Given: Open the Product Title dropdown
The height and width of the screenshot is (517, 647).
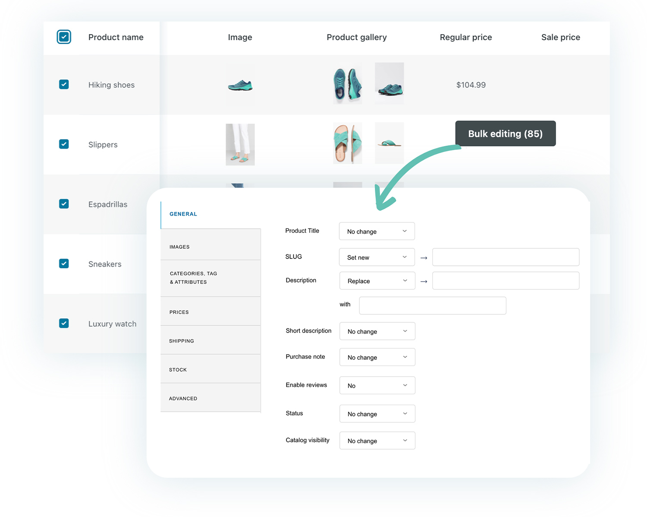Looking at the screenshot, I should tap(376, 231).
